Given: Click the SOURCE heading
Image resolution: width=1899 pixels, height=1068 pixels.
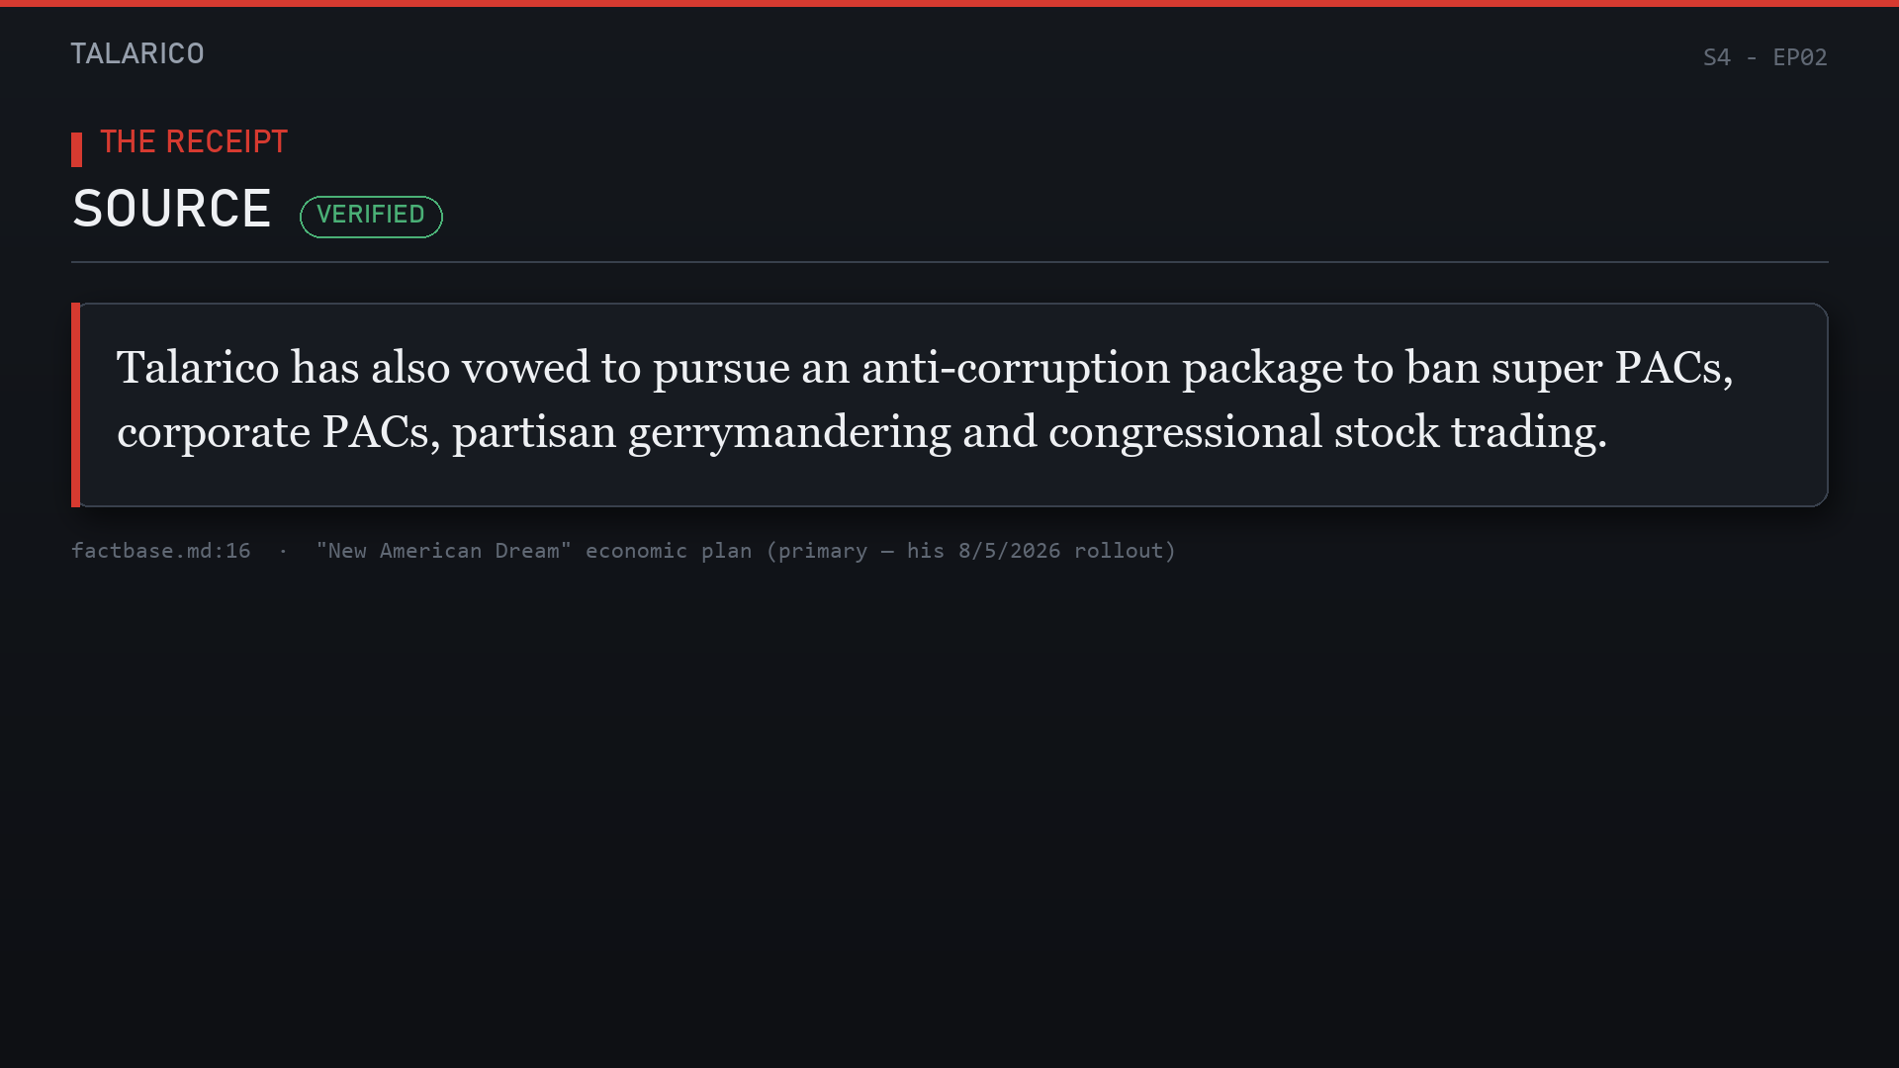Looking at the screenshot, I should coord(172,209).
